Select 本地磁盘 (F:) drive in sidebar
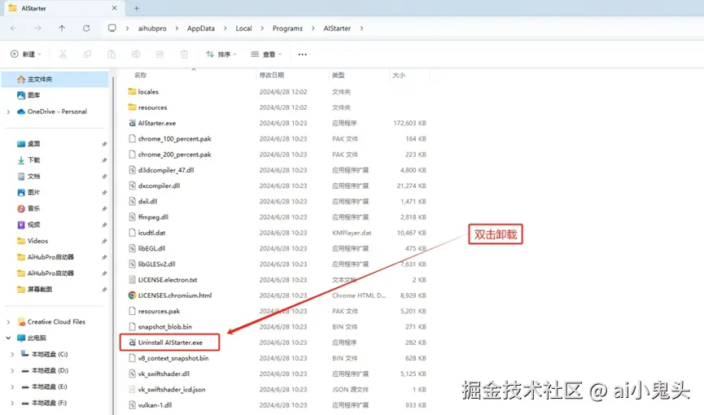Viewport: 704px width, 415px height. pos(49,403)
